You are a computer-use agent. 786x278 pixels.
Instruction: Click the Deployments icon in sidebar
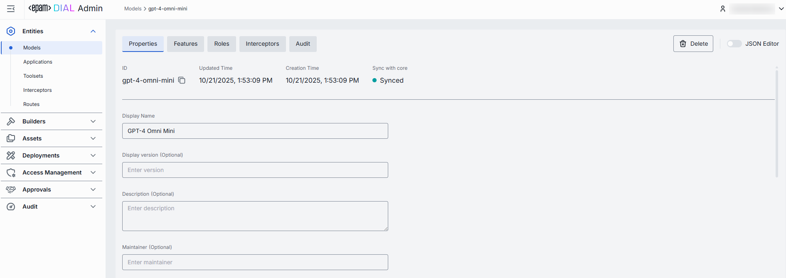coord(11,155)
